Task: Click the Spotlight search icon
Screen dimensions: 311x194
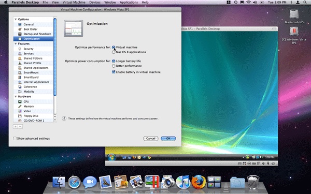Action: tap(305, 3)
